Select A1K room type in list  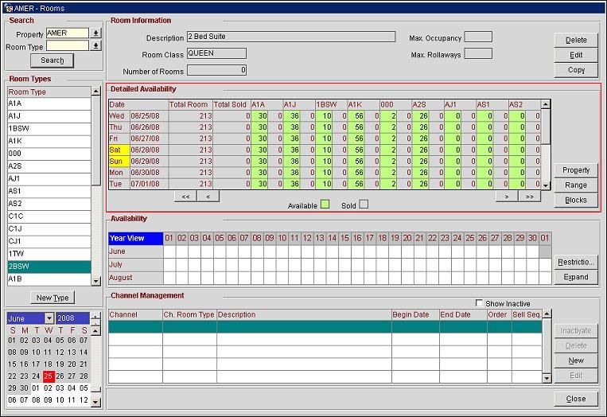pos(48,141)
